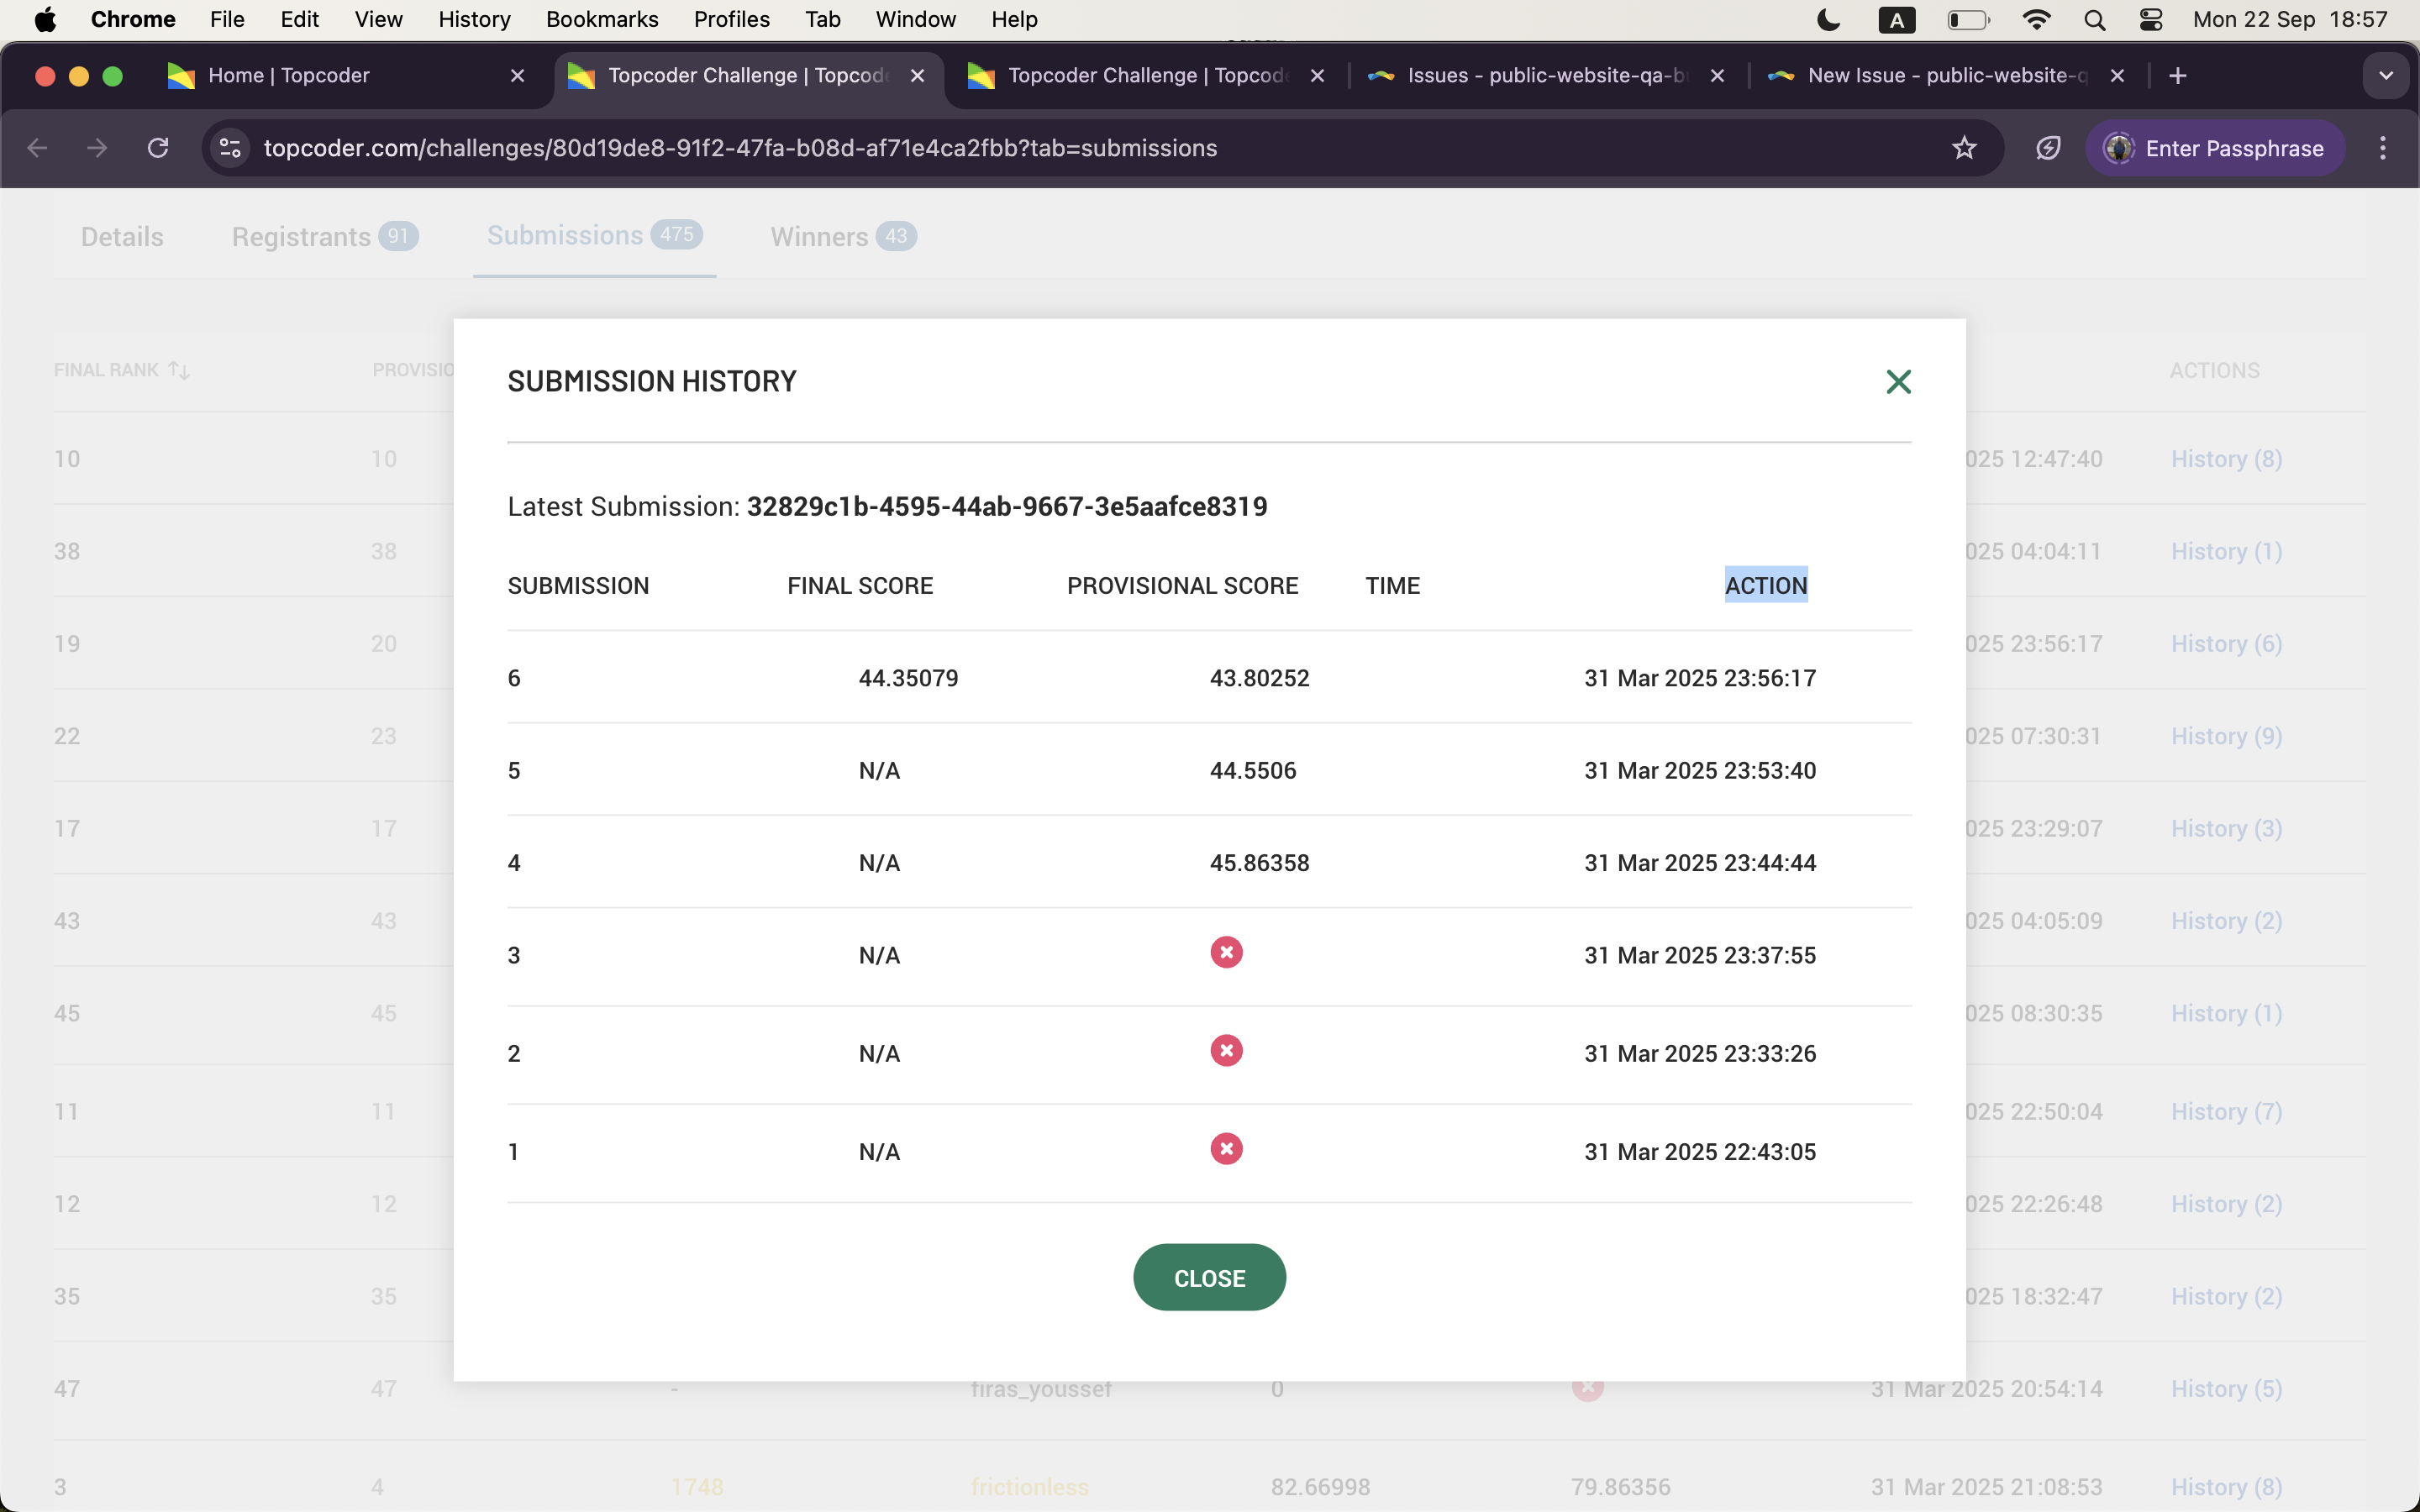2420x1512 pixels.
Task: Bookmark this page with the star icon
Action: click(1964, 148)
